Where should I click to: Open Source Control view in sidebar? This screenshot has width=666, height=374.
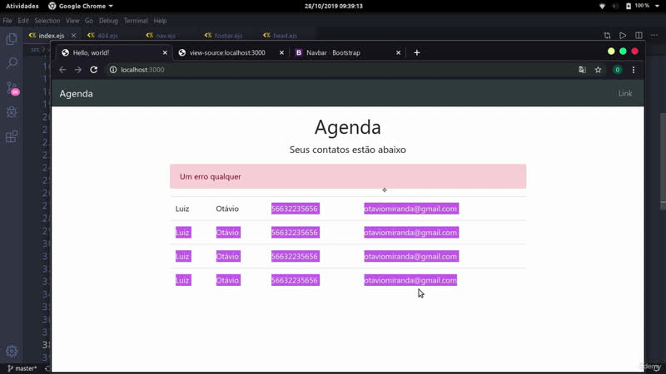[12, 87]
